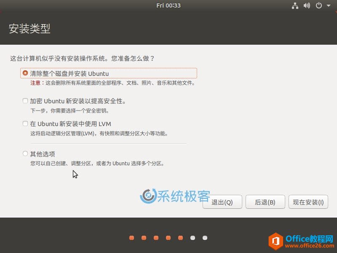Choose the 其他选项 (Something else) radio button
This screenshot has width=337, height=253.
(25, 153)
